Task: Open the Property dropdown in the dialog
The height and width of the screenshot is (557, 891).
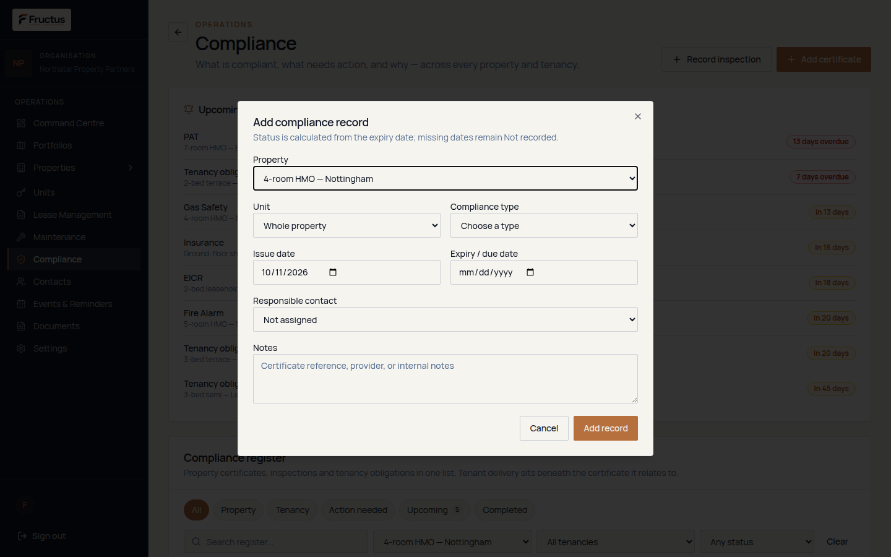Action: pos(445,178)
